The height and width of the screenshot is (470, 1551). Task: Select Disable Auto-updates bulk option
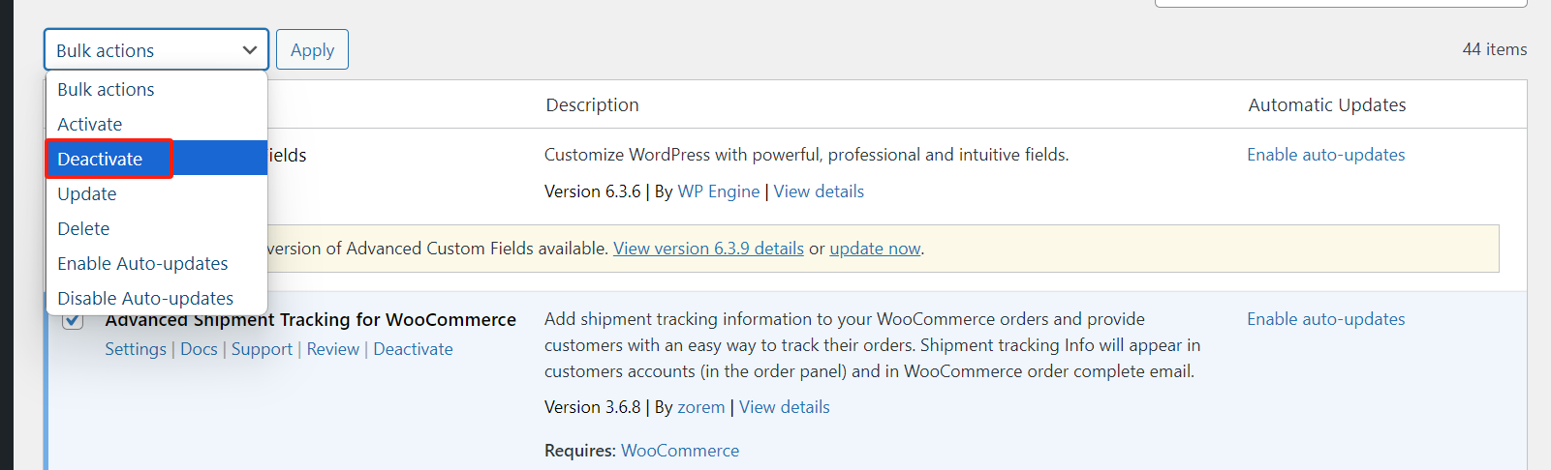tap(145, 299)
